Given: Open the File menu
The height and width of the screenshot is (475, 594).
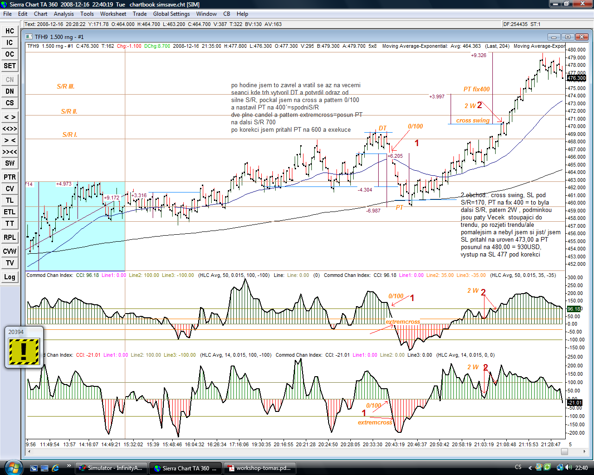Looking at the screenshot, I should [x=7, y=14].
